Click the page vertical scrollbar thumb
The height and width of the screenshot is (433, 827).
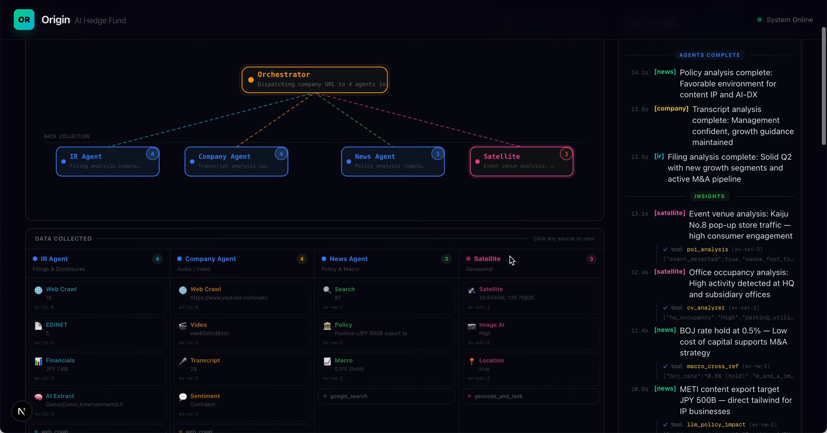pyautogui.click(x=824, y=86)
